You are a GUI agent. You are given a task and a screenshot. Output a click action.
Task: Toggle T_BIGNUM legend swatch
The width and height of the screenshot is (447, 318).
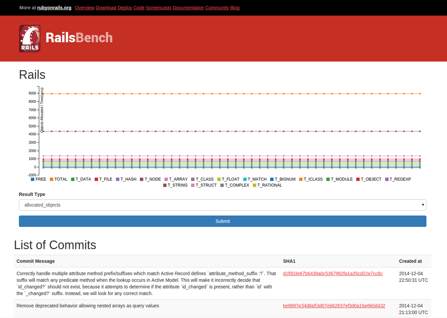point(272,179)
